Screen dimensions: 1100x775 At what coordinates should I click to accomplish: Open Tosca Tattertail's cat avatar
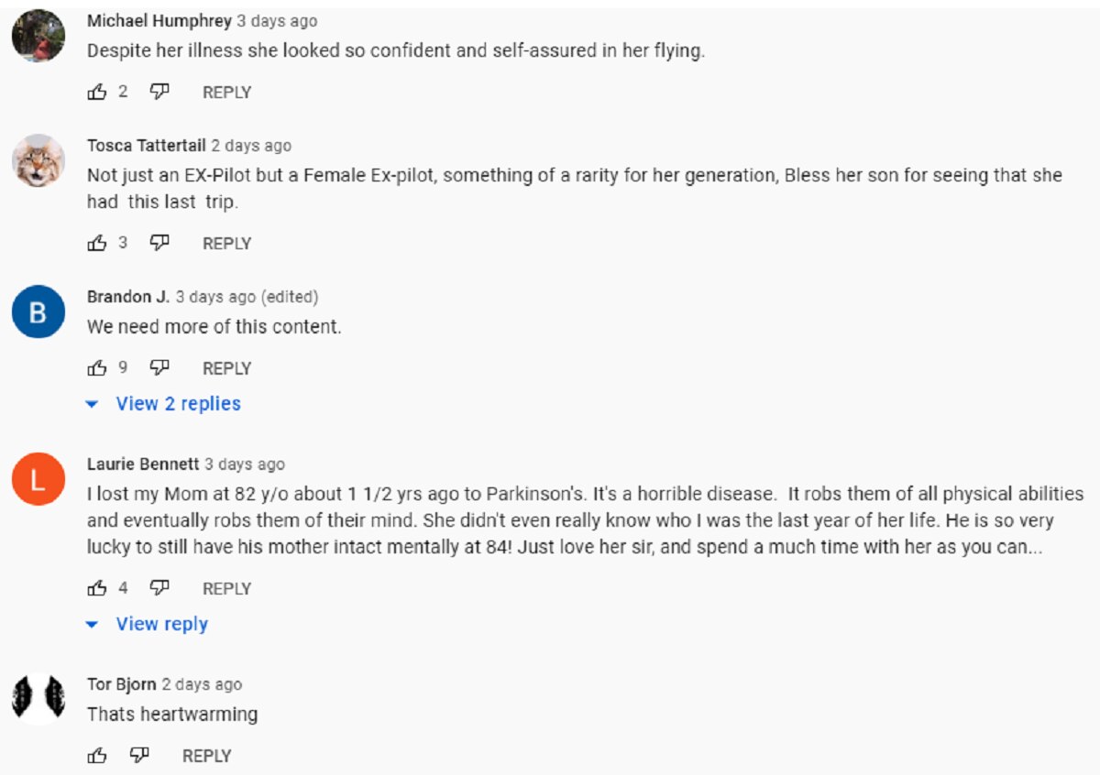(38, 161)
